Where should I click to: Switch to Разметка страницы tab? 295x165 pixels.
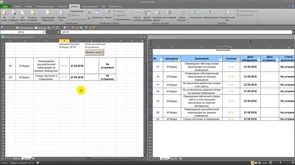(x=45, y=6)
